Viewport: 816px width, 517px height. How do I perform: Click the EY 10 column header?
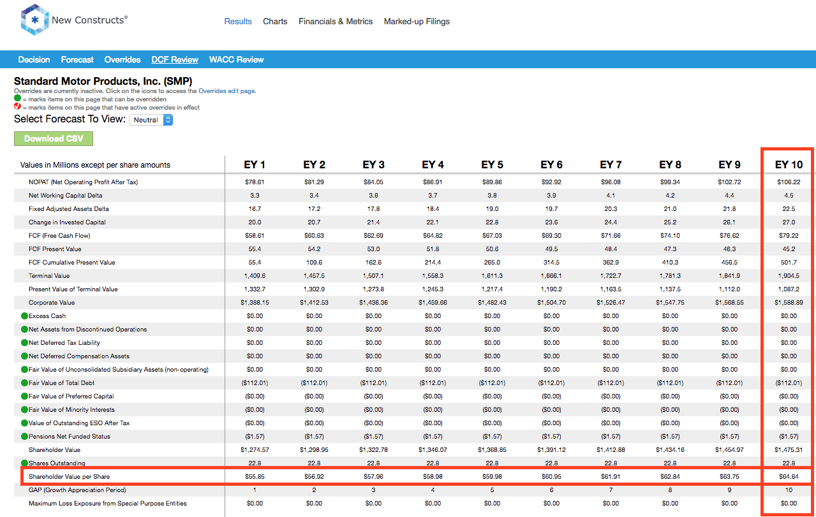coord(789,164)
